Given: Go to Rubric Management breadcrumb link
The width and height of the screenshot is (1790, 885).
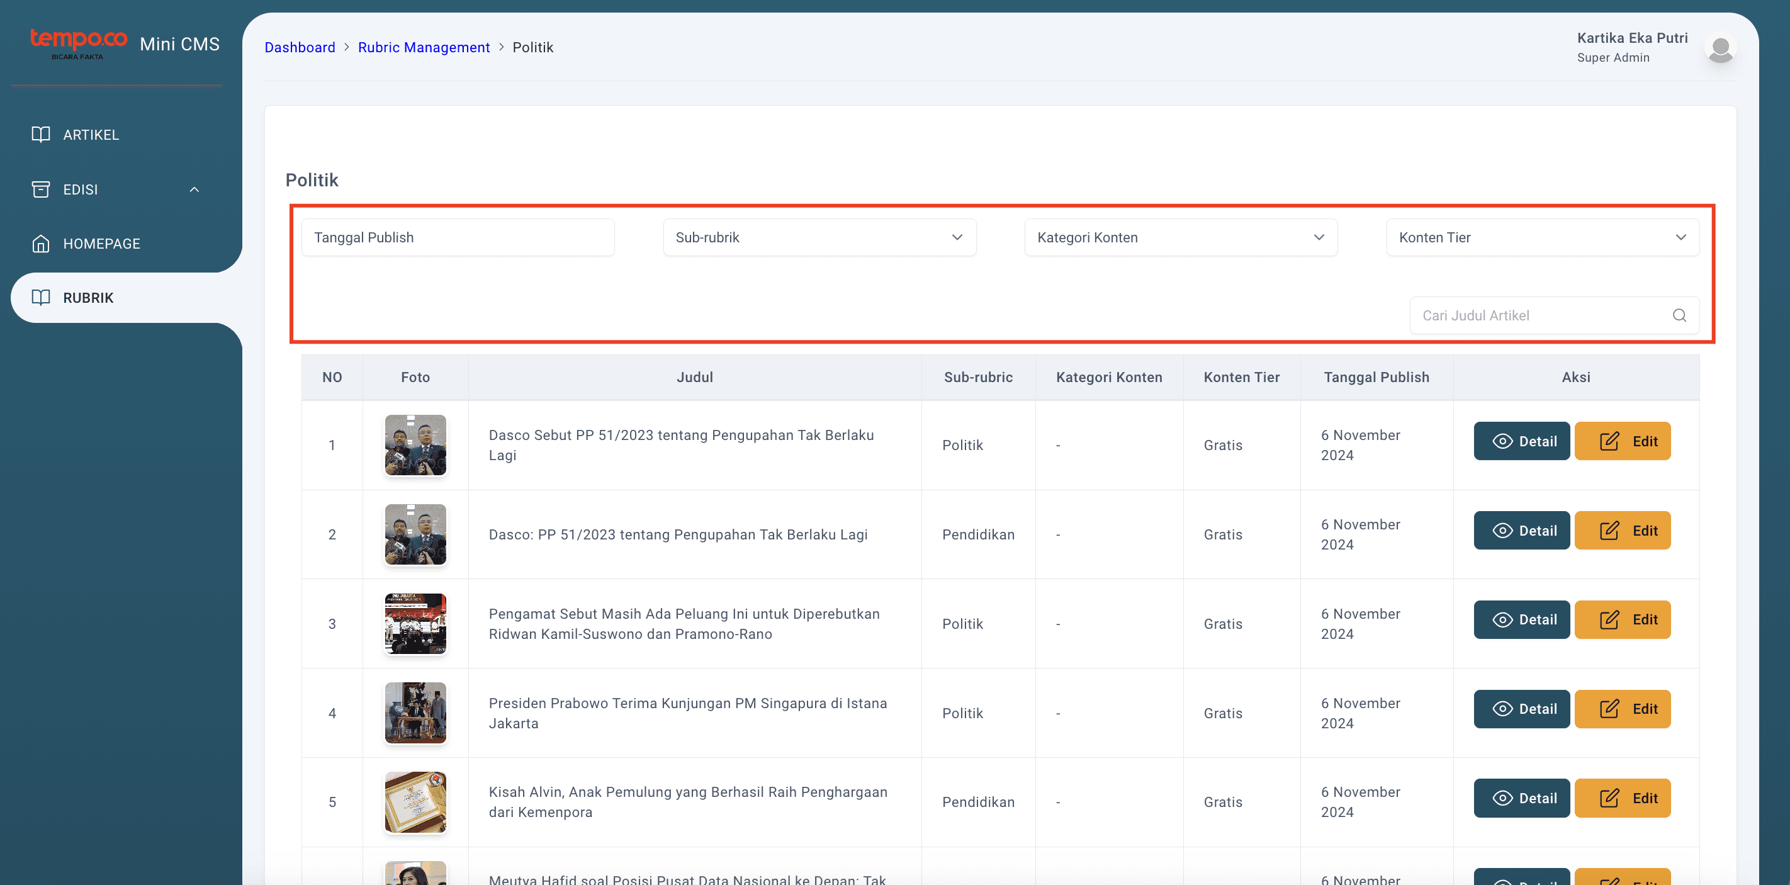Looking at the screenshot, I should pos(424,47).
